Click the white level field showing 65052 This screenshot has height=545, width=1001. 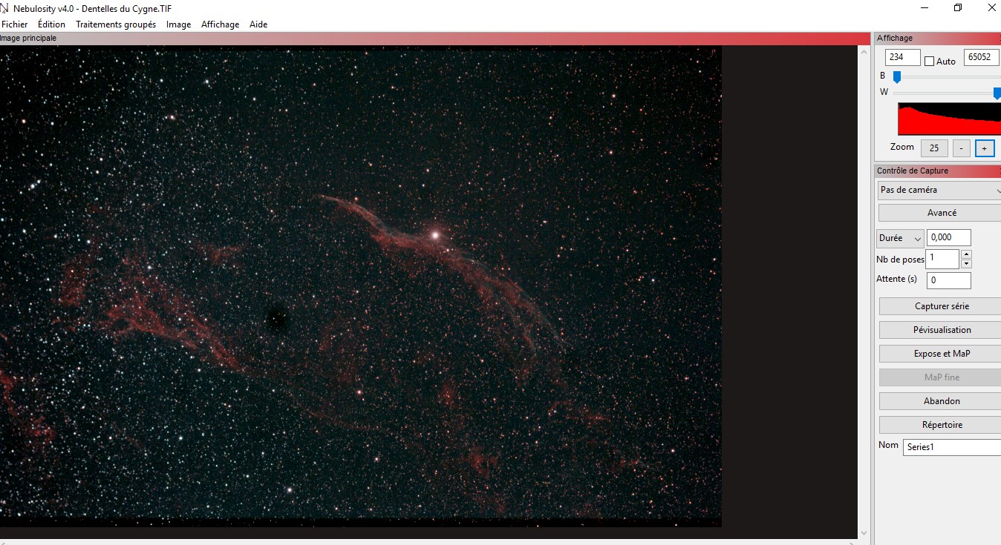(982, 57)
